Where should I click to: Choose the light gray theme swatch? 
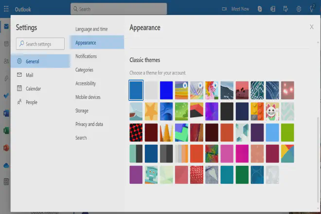pos(151,90)
